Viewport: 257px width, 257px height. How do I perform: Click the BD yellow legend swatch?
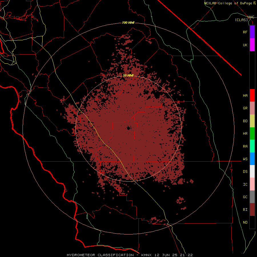pyautogui.click(x=252, y=121)
